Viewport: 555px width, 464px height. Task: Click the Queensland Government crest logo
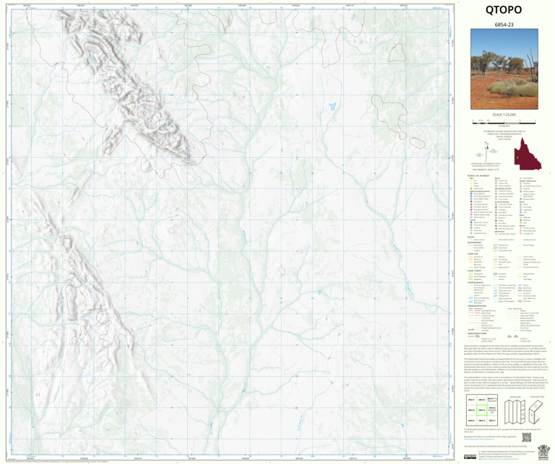coord(542,452)
